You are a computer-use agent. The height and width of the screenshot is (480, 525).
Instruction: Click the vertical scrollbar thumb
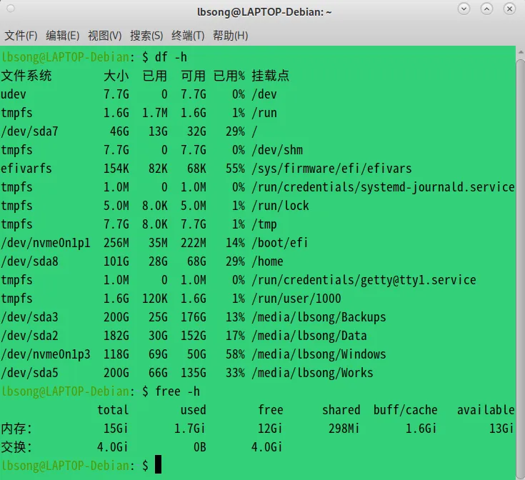tap(520, 268)
